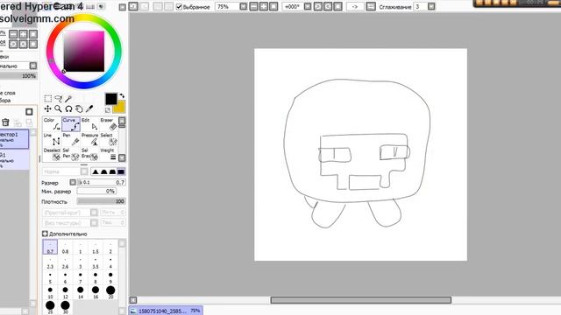561x315 pixels.
Task: Open the brush shape dropdown
Action: 94,213
